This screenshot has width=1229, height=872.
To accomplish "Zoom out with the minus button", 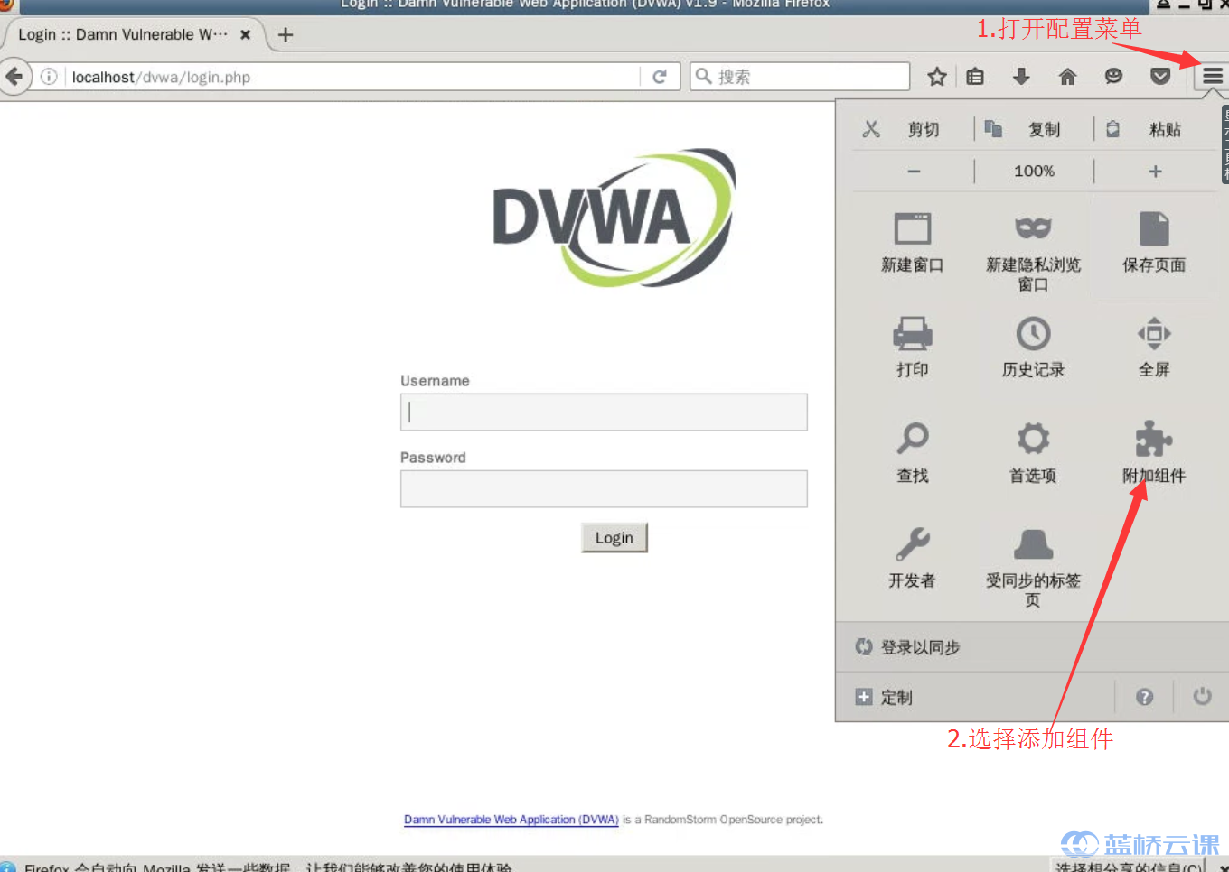I will point(914,171).
